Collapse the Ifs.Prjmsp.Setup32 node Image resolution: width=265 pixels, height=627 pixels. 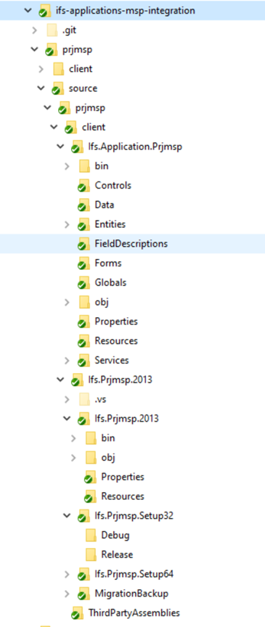[x=67, y=515]
